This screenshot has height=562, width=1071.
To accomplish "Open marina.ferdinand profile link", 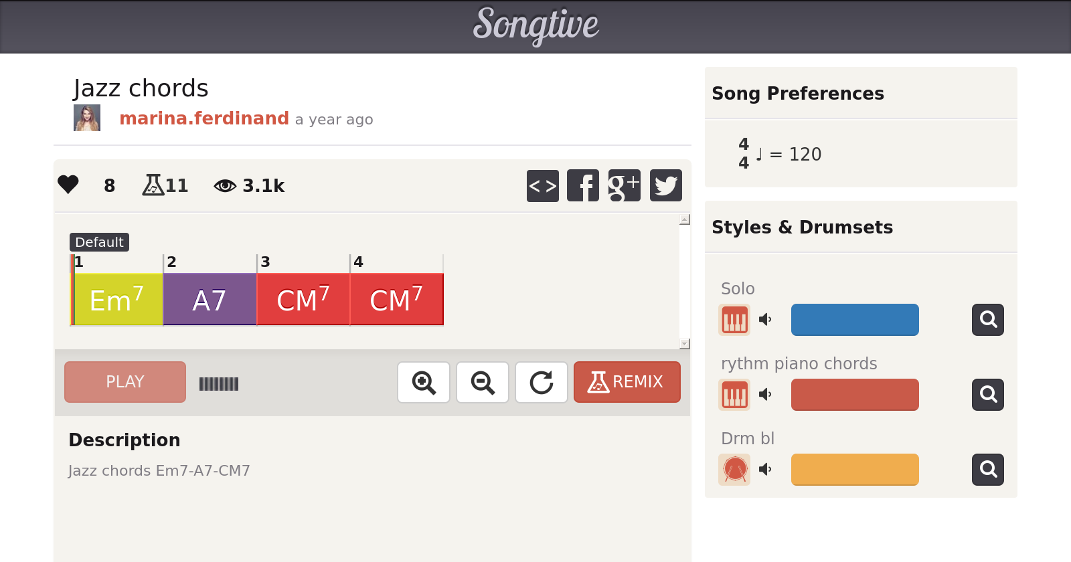I will [x=204, y=118].
